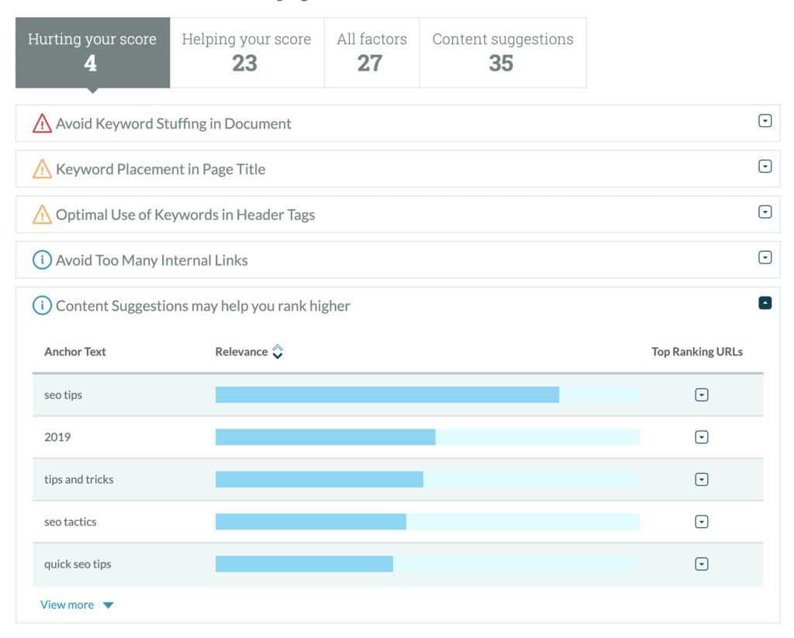Open the All factors tab

(x=371, y=53)
